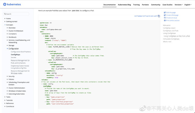
Task: Jump to ConfigMaps and Pods section
Action: [171, 31]
